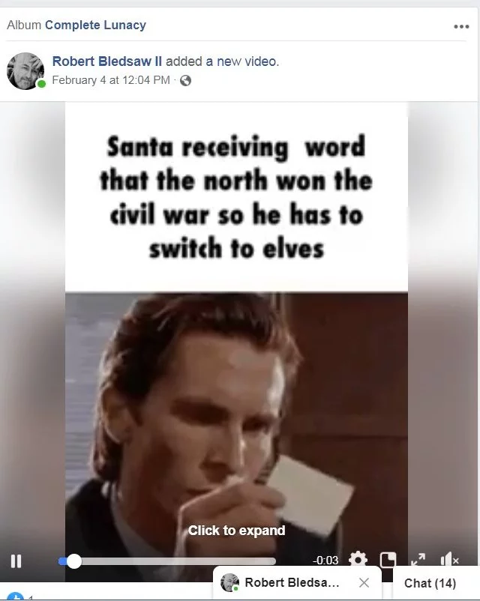The width and height of the screenshot is (480, 601).
Task: Click the globe public privacy icon
Action: pos(185,80)
